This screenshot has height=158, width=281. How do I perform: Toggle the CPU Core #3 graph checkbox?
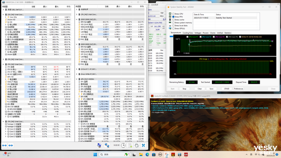pyautogui.click(x=214, y=37)
